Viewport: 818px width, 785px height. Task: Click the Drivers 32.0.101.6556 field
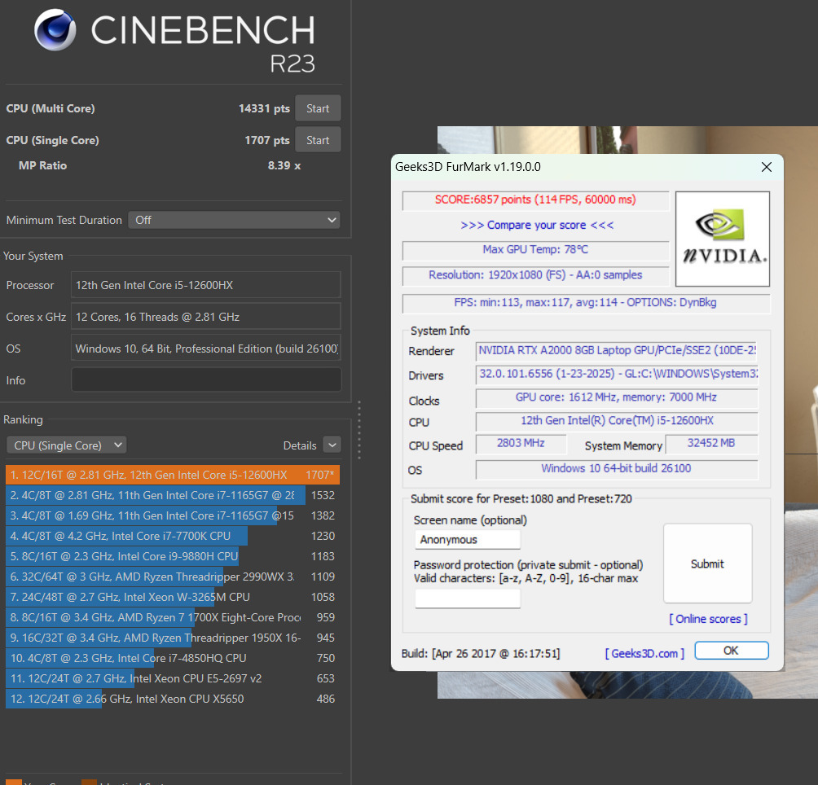617,375
